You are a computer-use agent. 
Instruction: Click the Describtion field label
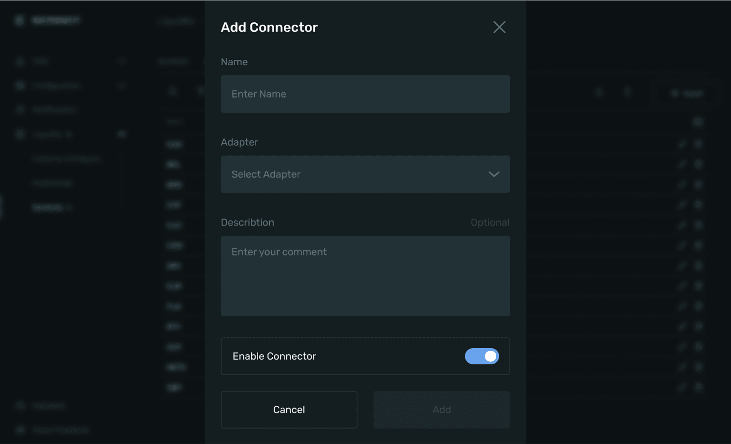point(247,223)
